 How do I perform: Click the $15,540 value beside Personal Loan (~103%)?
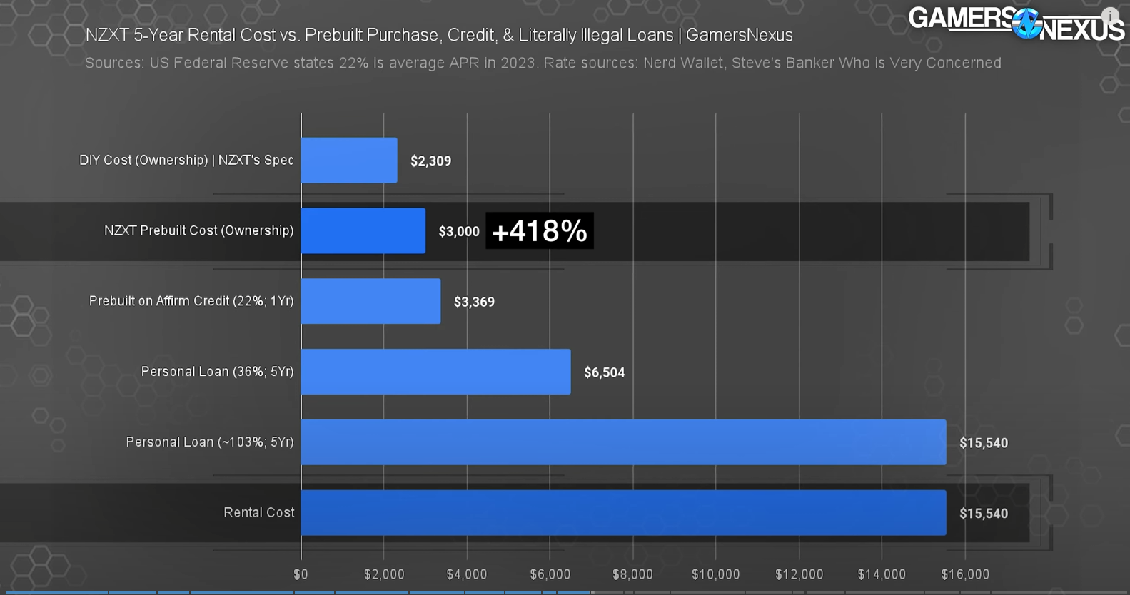(984, 443)
